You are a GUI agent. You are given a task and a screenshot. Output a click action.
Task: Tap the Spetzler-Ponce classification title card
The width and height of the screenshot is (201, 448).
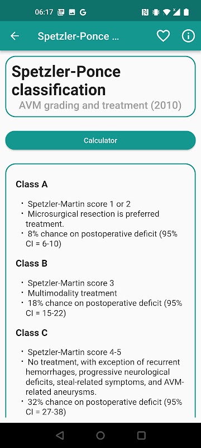tap(100, 87)
